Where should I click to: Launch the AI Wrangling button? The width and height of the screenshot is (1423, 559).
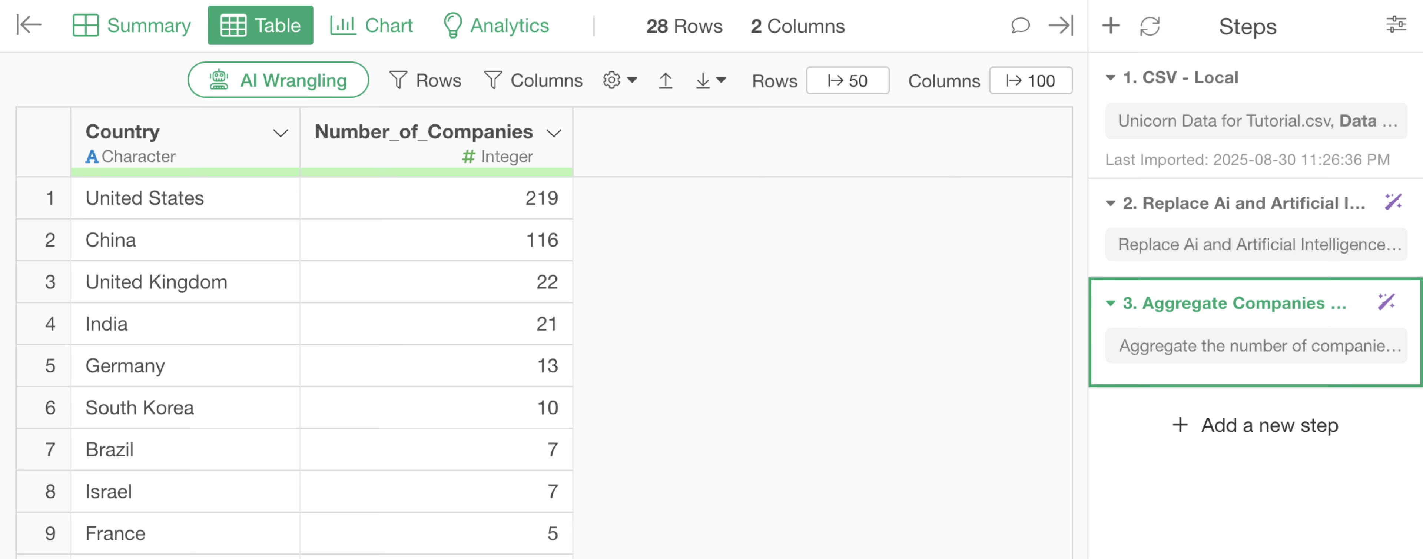click(x=278, y=80)
